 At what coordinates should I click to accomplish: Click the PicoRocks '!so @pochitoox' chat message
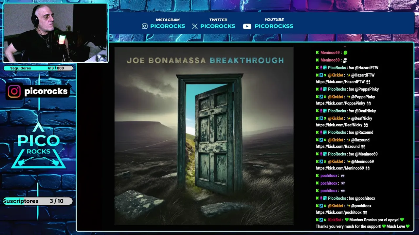click(345, 198)
